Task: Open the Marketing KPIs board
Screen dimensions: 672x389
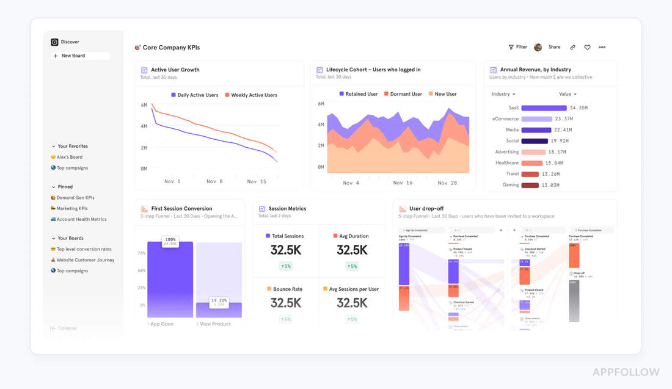Action: click(72, 208)
